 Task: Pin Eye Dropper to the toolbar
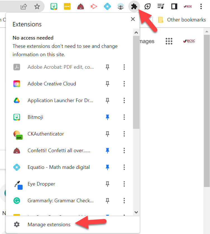[107, 184]
